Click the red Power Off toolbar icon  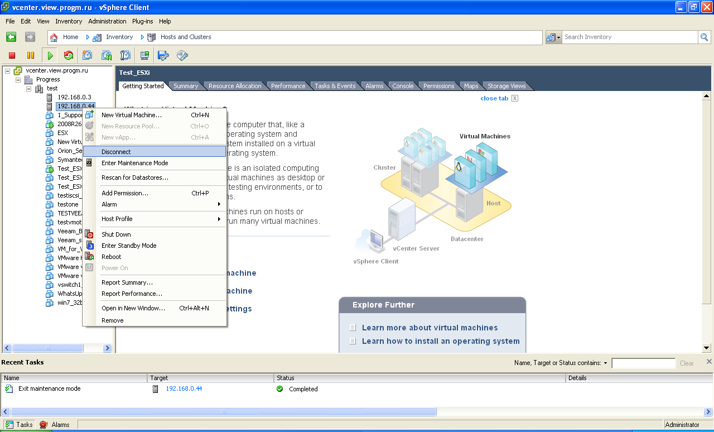[x=12, y=55]
